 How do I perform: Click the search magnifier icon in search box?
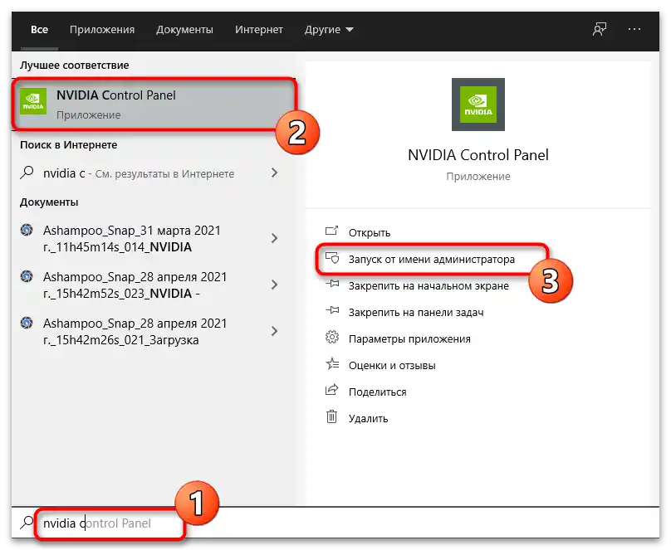(27, 523)
